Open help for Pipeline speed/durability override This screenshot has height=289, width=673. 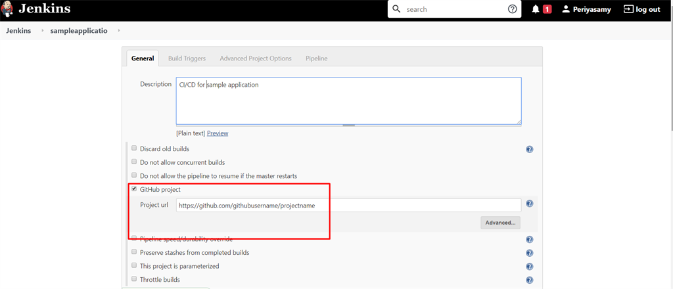(529, 240)
